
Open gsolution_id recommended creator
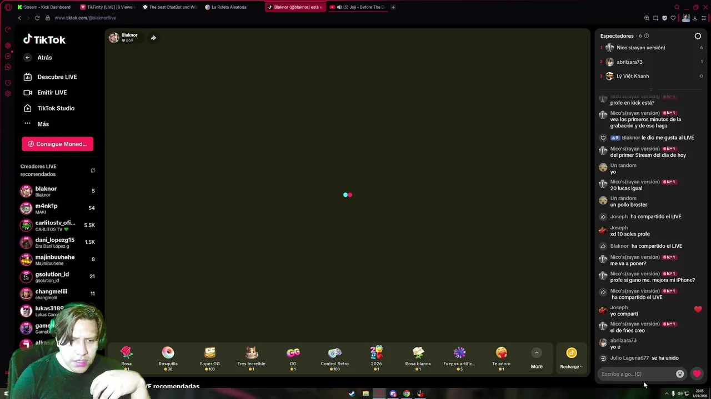click(58, 277)
